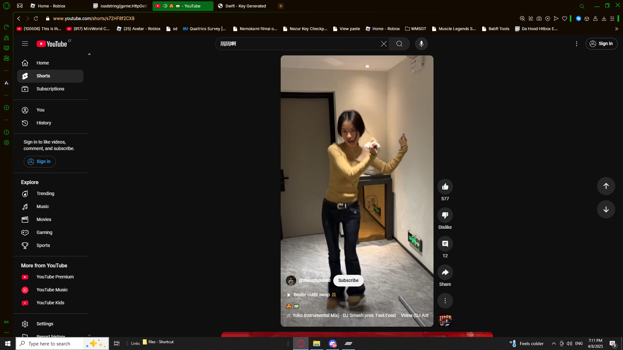Like the short with thumbs up
Screen dimensions: 623x350
(x=445, y=187)
